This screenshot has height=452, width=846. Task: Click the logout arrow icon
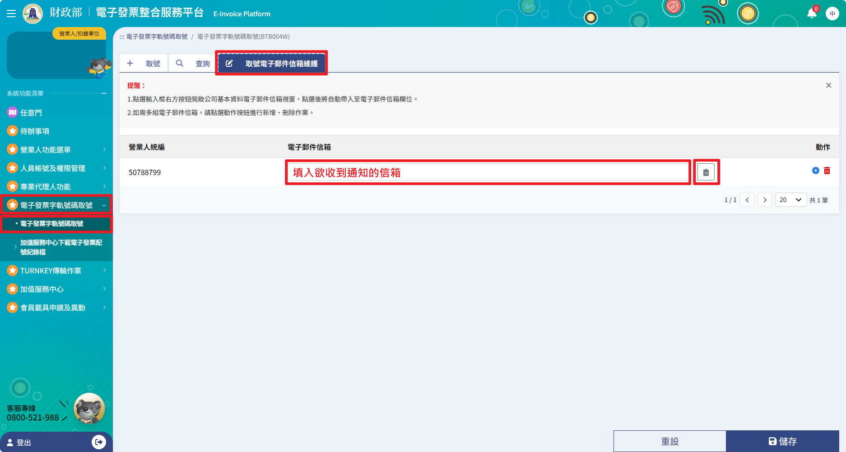(x=98, y=442)
